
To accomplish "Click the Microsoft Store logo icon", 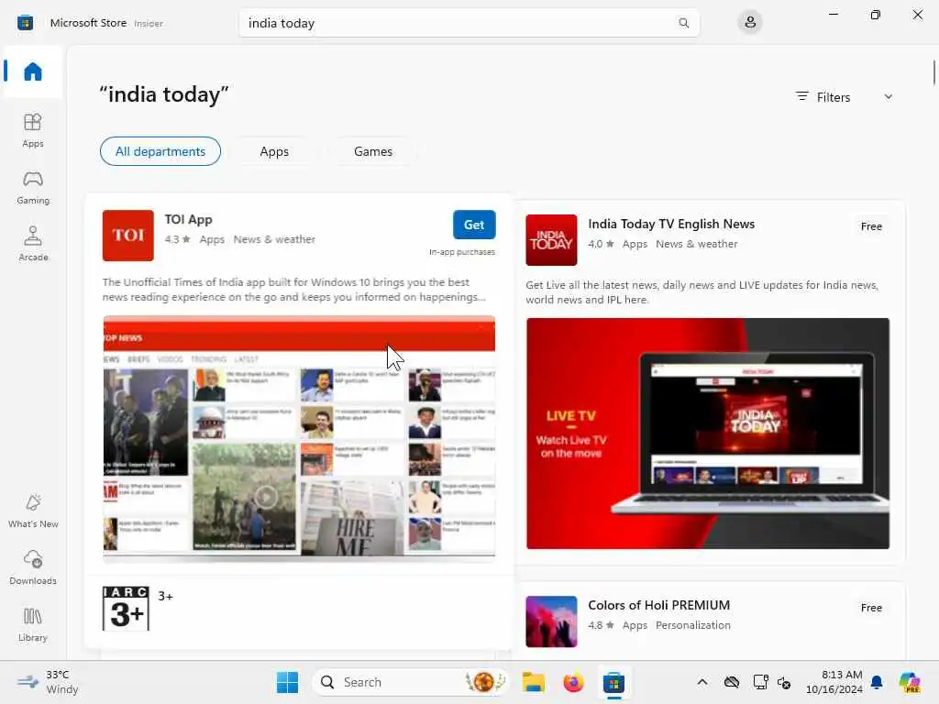I will 25,23.
